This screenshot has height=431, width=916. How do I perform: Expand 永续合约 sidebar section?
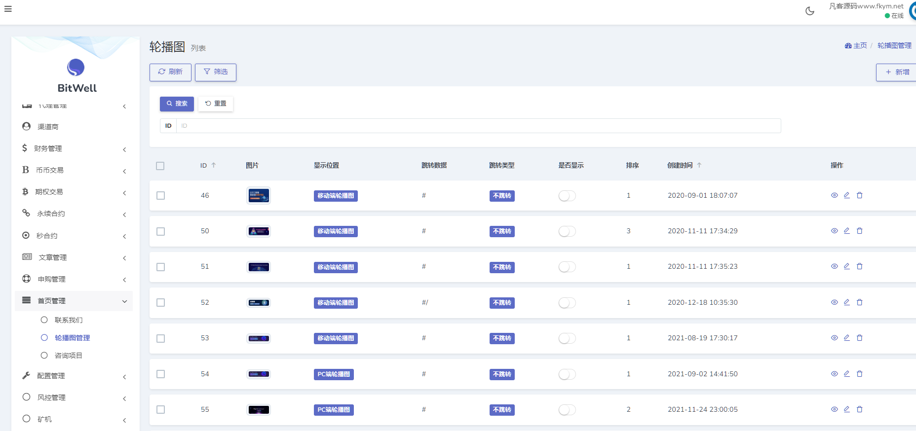[x=74, y=214]
